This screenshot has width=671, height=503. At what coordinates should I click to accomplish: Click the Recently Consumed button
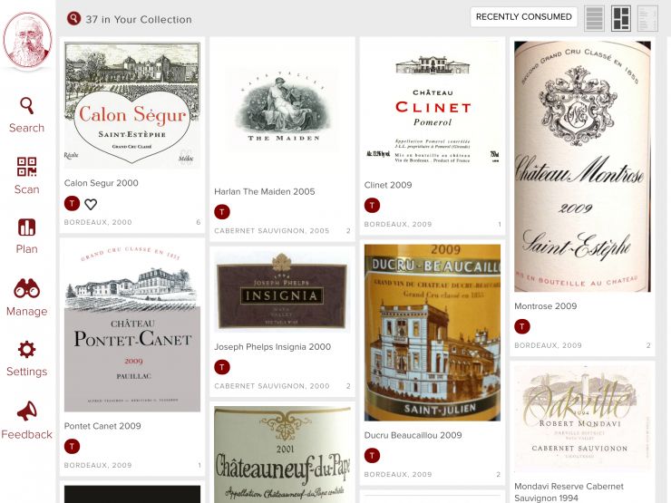524,17
